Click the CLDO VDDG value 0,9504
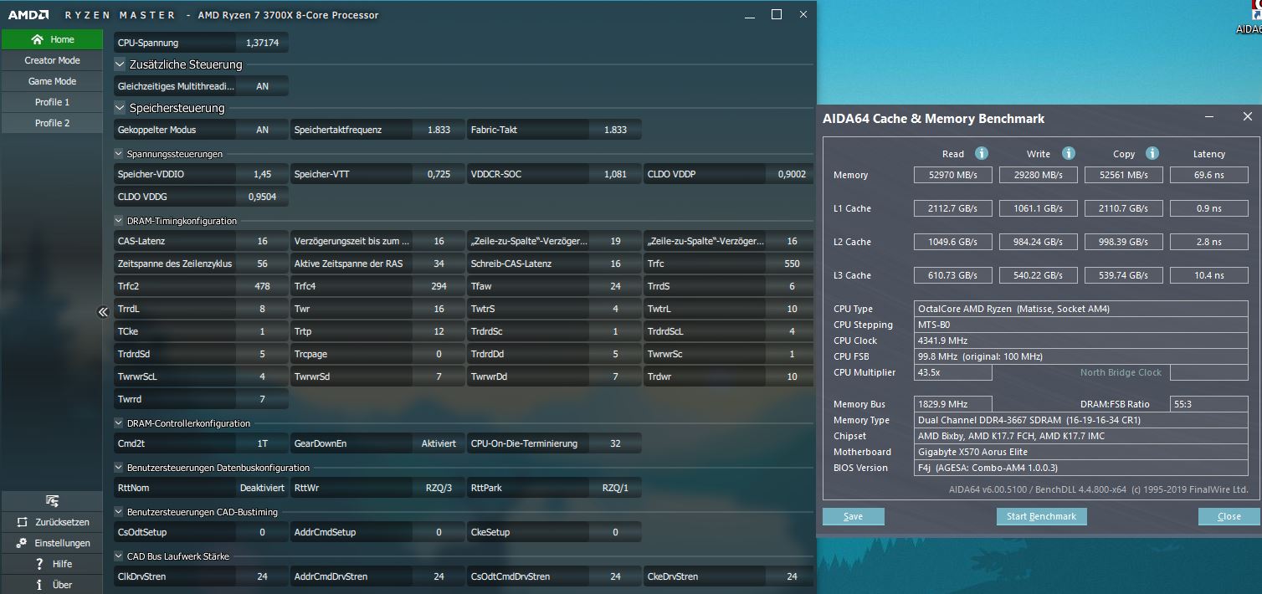Viewport: 1262px width, 594px height. [262, 197]
